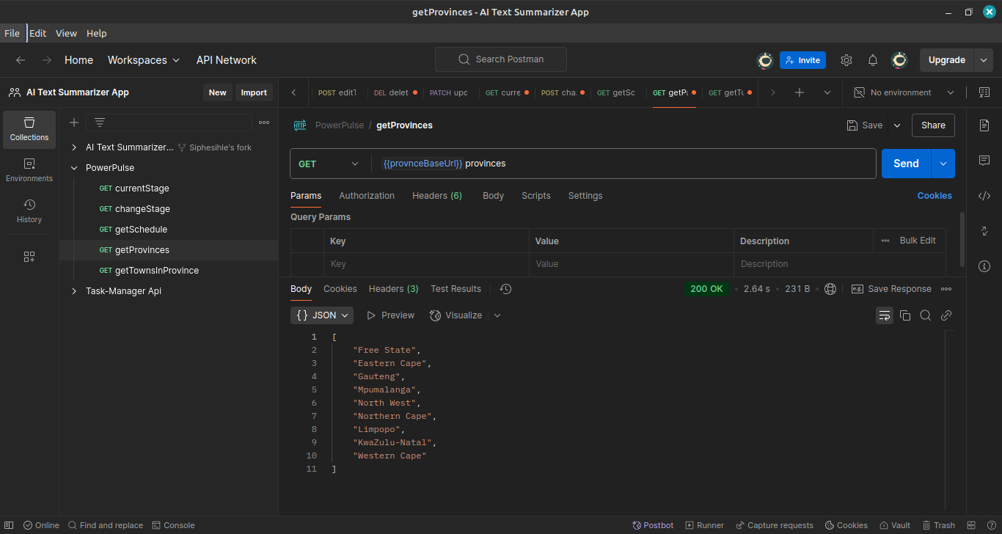The image size is (1002, 534).
Task: Click the response link icon
Action: pos(946,315)
